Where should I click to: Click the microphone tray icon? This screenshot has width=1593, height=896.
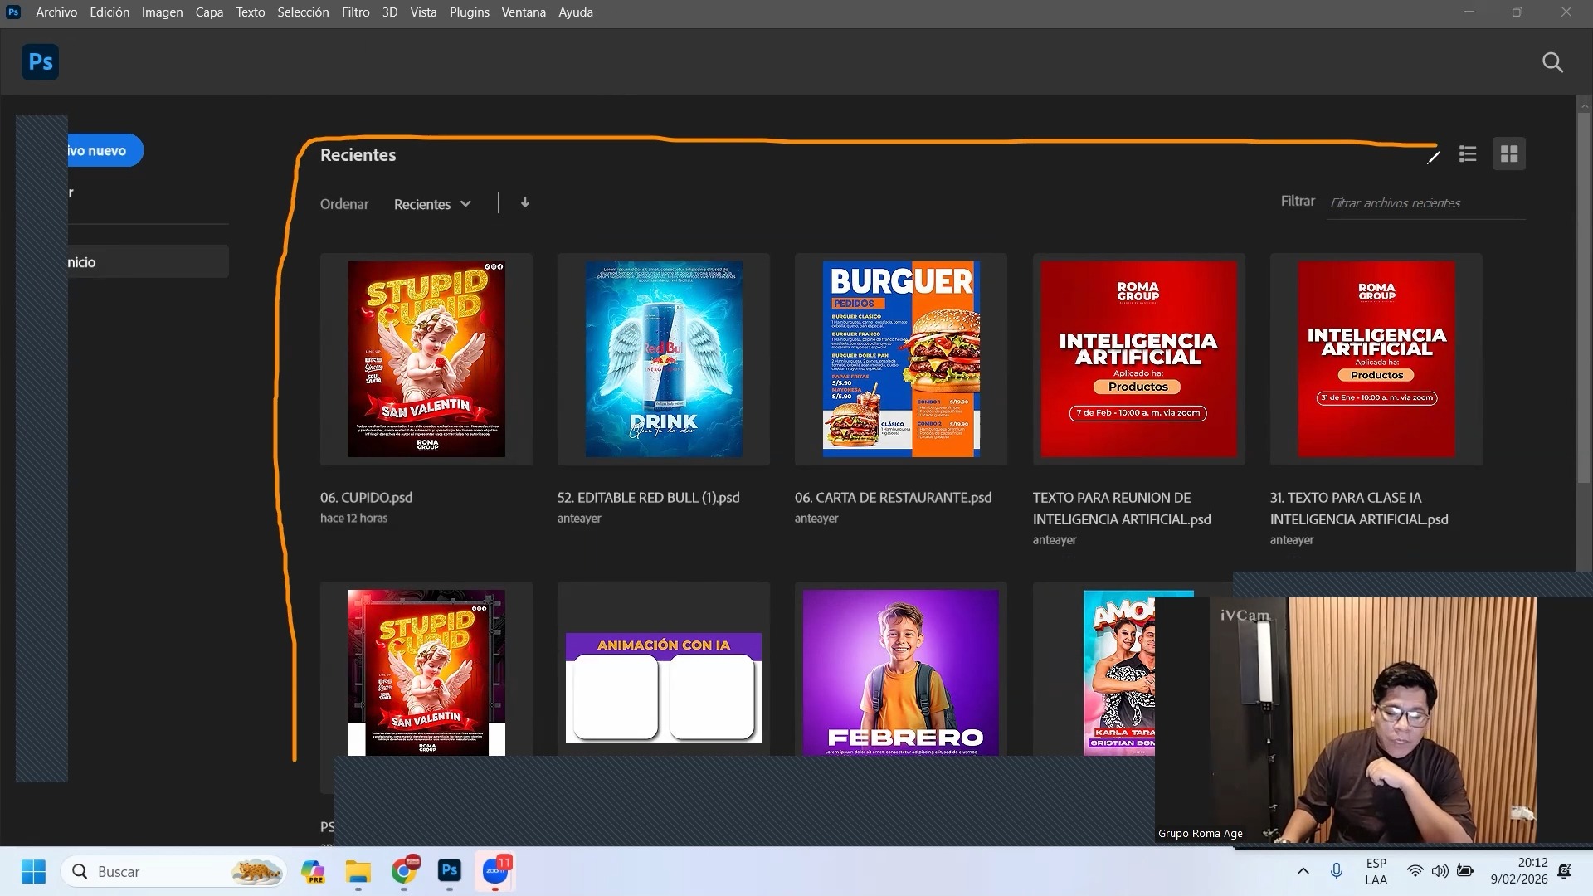click(x=1337, y=871)
